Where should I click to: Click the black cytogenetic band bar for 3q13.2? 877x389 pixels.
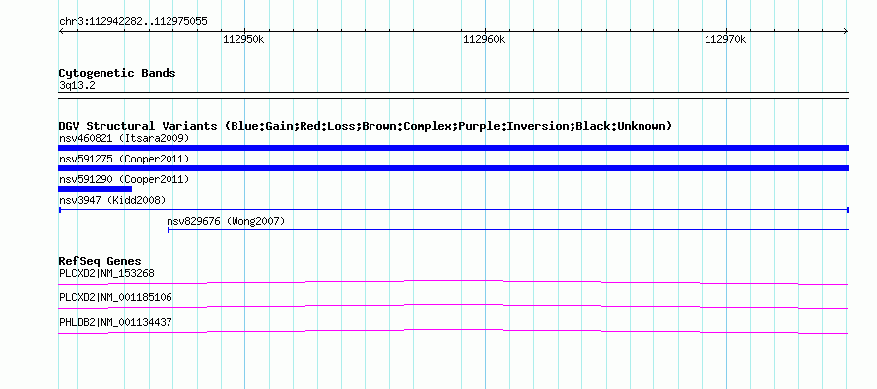pyautogui.click(x=453, y=96)
